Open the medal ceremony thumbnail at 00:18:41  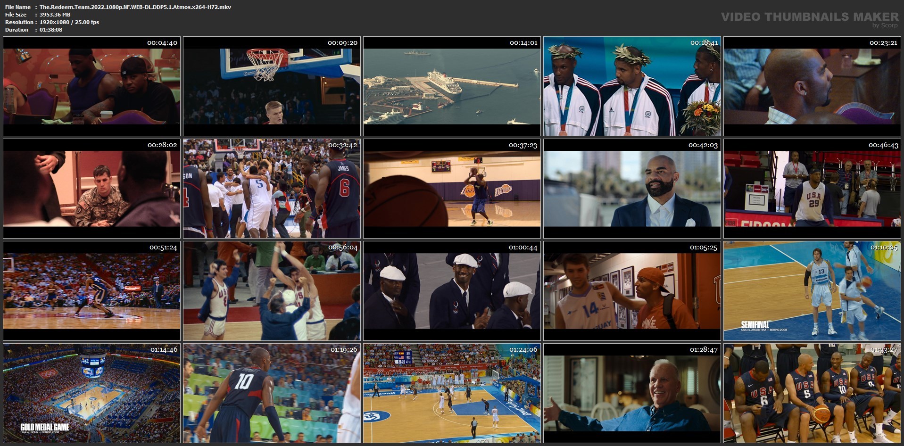[x=632, y=86]
